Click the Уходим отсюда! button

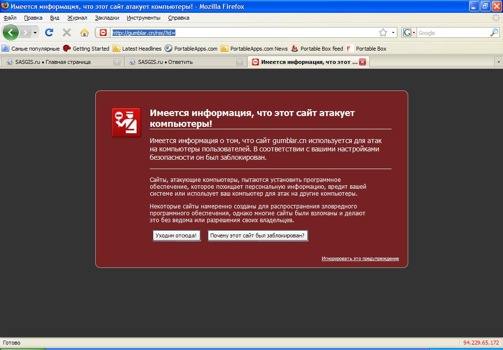(177, 236)
